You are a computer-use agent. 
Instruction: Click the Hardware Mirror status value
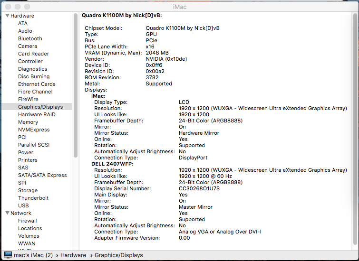click(199, 133)
